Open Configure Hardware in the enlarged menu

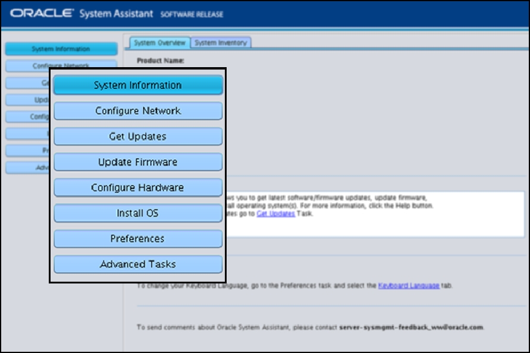(x=138, y=187)
